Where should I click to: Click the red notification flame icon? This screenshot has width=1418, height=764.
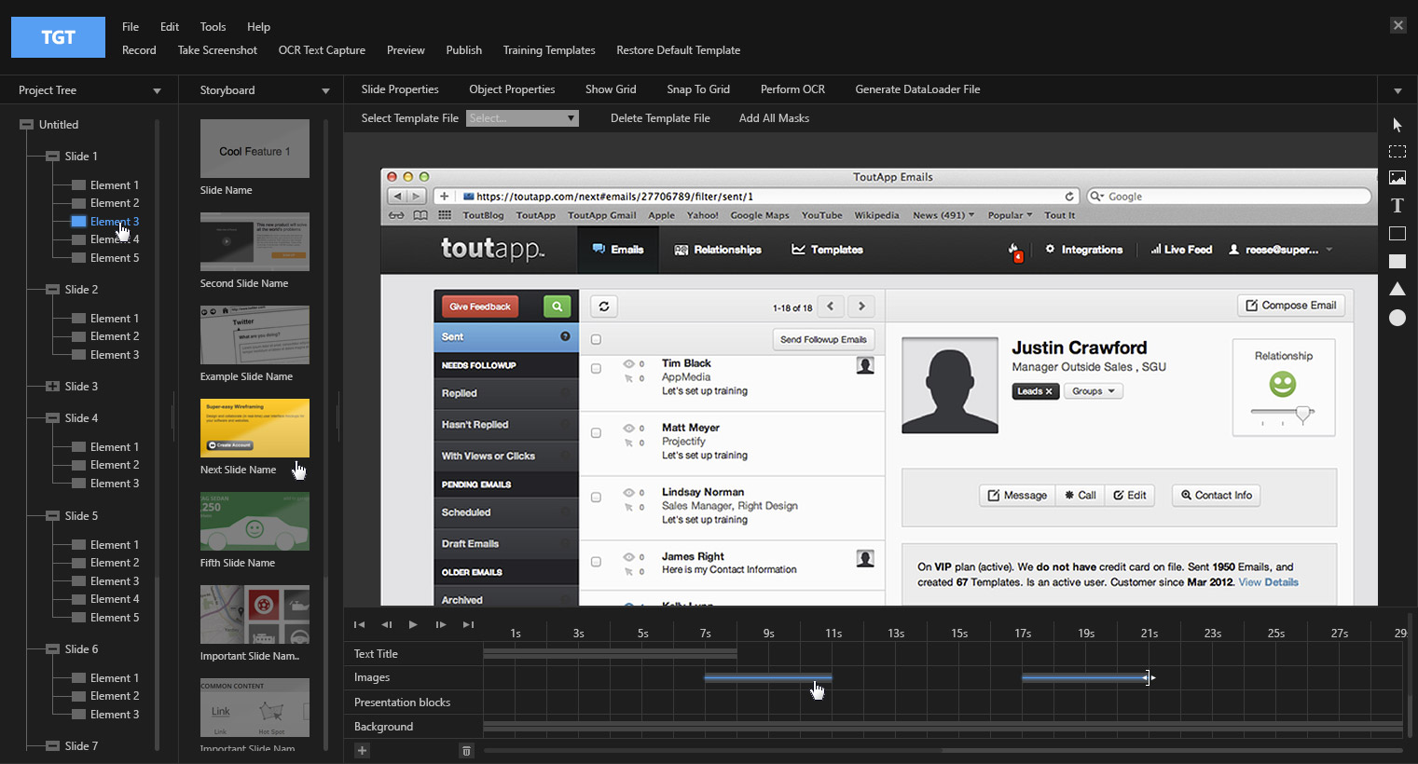1014,251
